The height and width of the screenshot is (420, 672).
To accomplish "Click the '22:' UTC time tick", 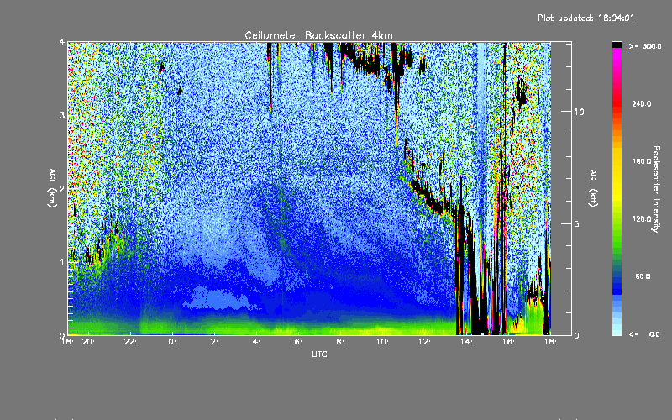I will point(130,342).
